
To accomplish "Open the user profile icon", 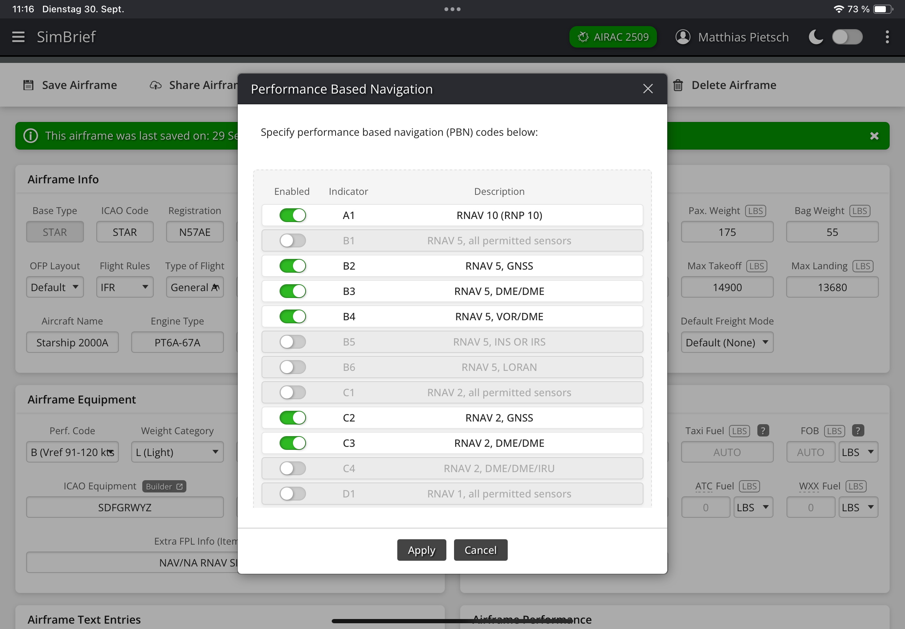I will pyautogui.click(x=683, y=37).
